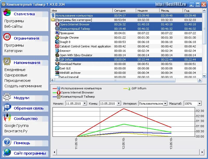
Task: Click the Помощь question mark icon
Action: [x=7, y=142]
